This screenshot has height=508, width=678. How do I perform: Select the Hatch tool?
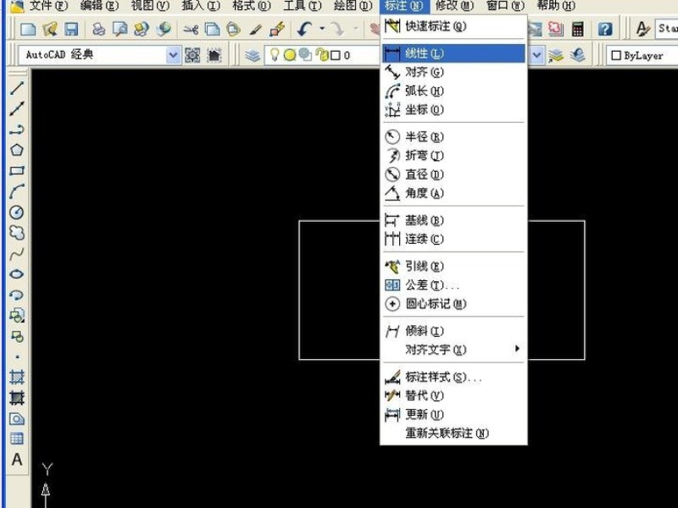click(16, 377)
